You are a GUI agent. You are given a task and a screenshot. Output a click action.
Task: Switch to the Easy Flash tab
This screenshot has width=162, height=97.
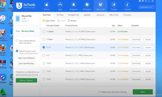coord(47,15)
